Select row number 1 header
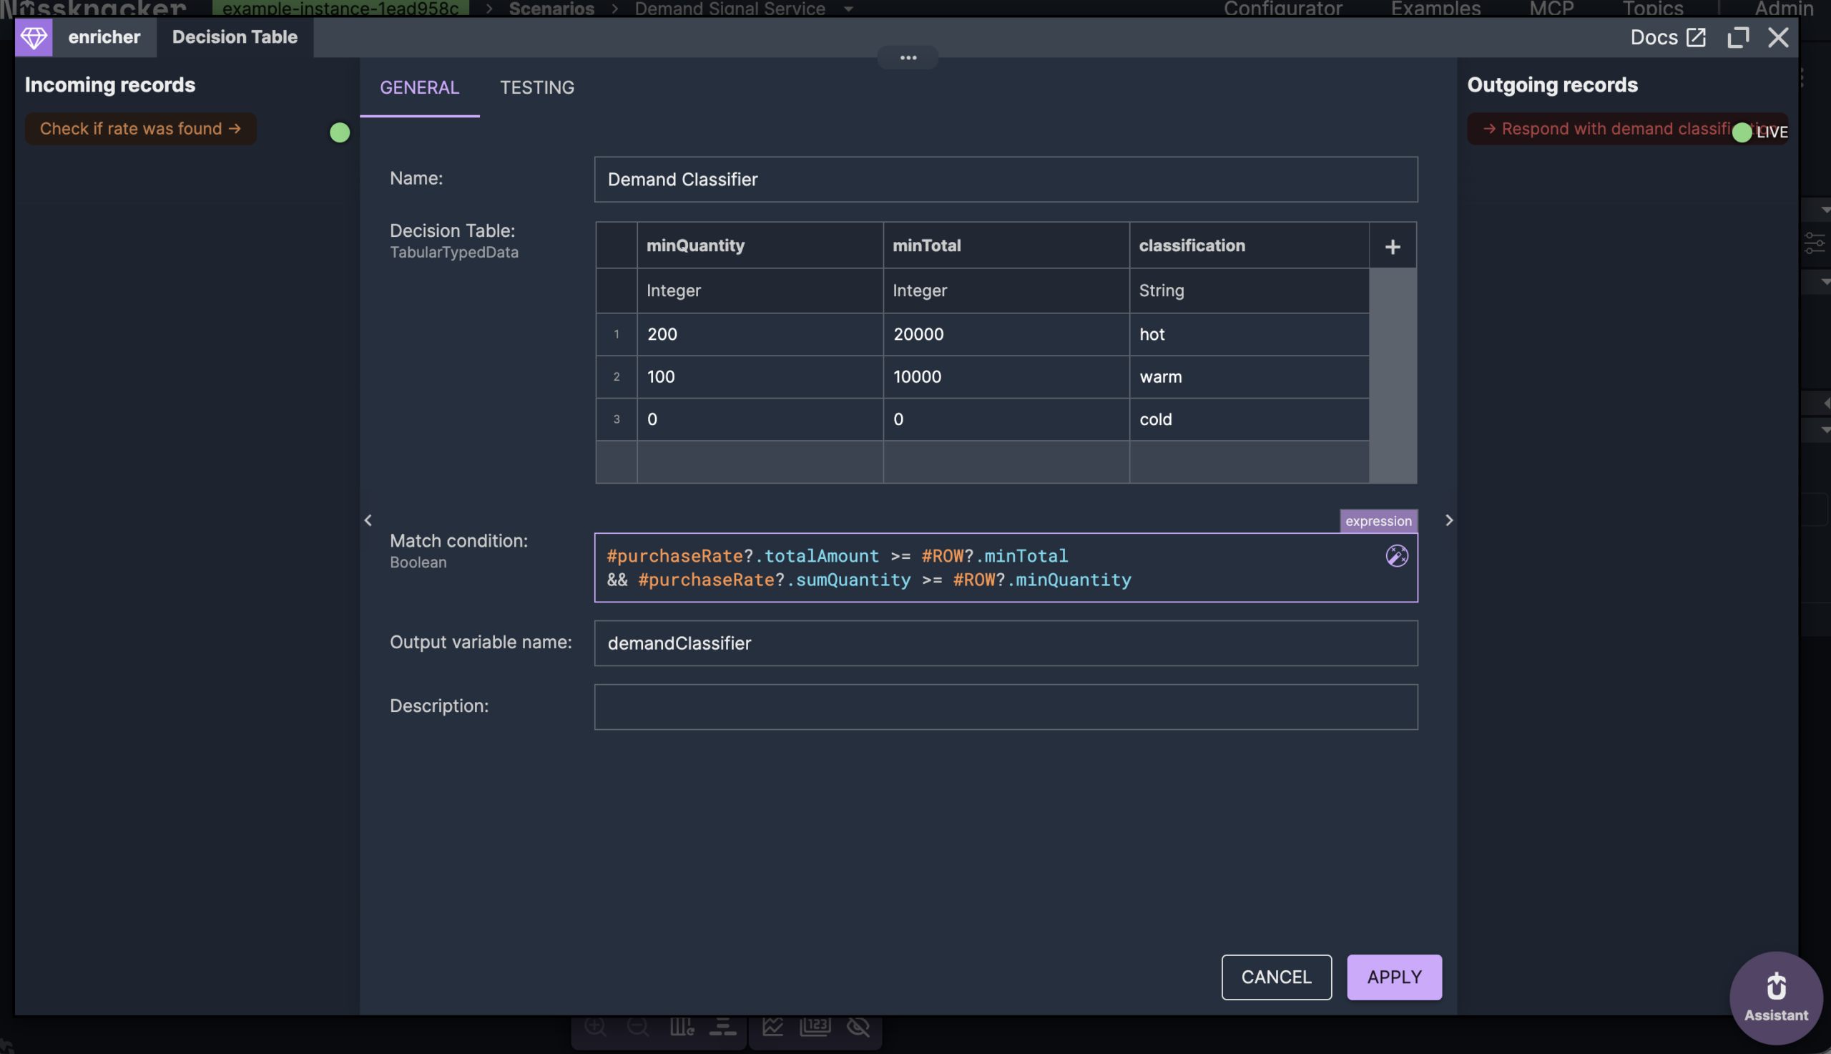This screenshot has height=1054, width=1831. (617, 333)
